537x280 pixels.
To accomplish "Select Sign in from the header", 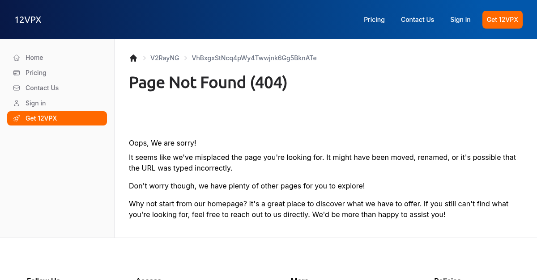I will [460, 20].
